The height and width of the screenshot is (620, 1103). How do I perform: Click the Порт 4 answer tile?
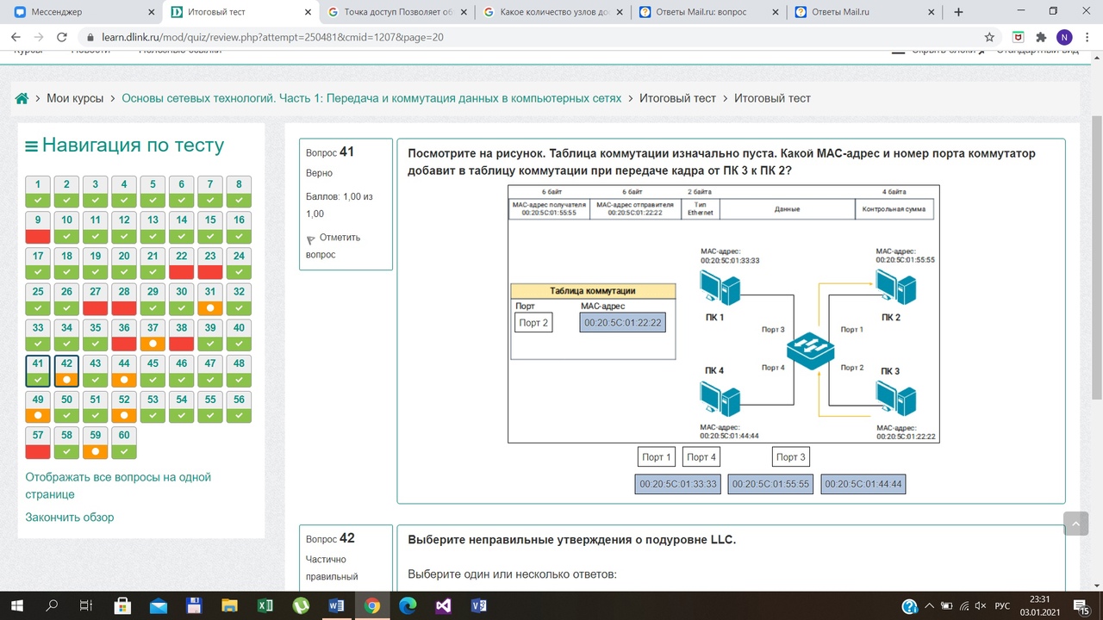click(701, 457)
